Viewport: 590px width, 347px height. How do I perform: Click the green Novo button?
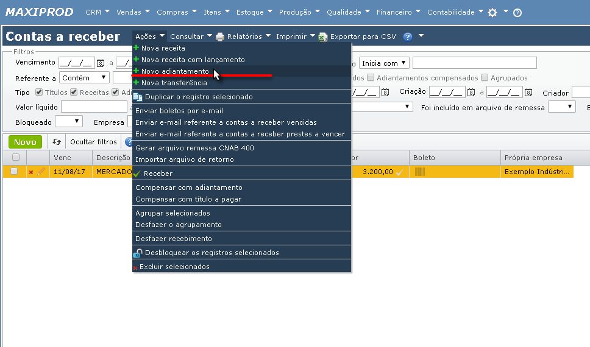[25, 142]
